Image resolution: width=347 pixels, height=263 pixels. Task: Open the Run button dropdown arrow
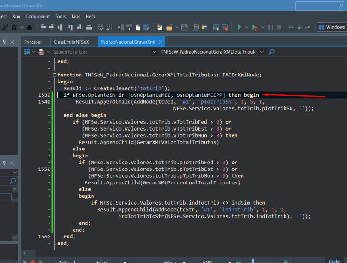point(247,27)
